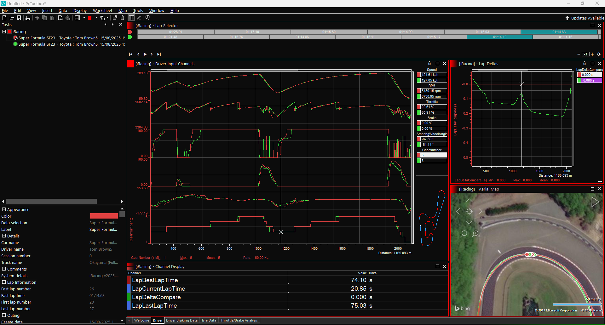
Task: Collapse the iRacing tree node
Action: click(4, 31)
